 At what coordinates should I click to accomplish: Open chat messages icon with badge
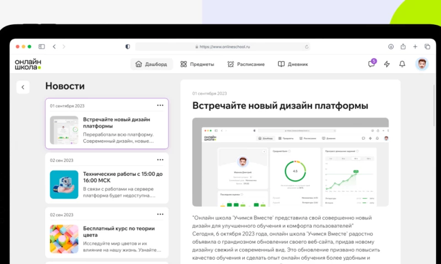click(372, 64)
